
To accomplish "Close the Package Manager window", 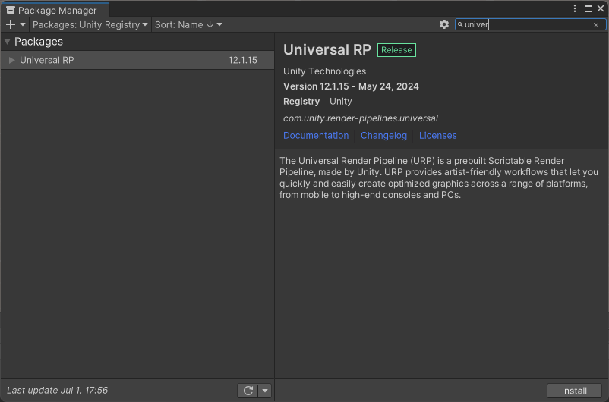I will (x=601, y=8).
